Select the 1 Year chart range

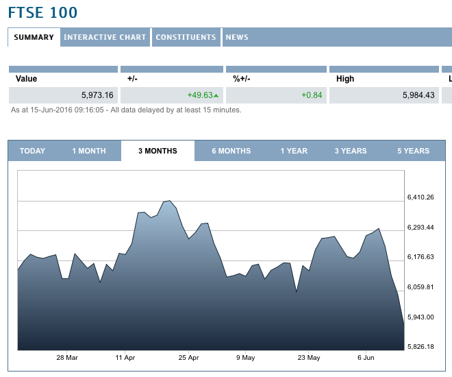[294, 151]
